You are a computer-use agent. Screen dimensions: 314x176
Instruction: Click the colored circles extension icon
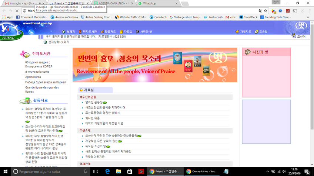click(274, 11)
